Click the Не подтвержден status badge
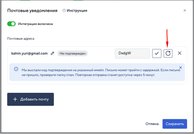The width and height of the screenshot is (194, 134). click(72, 54)
